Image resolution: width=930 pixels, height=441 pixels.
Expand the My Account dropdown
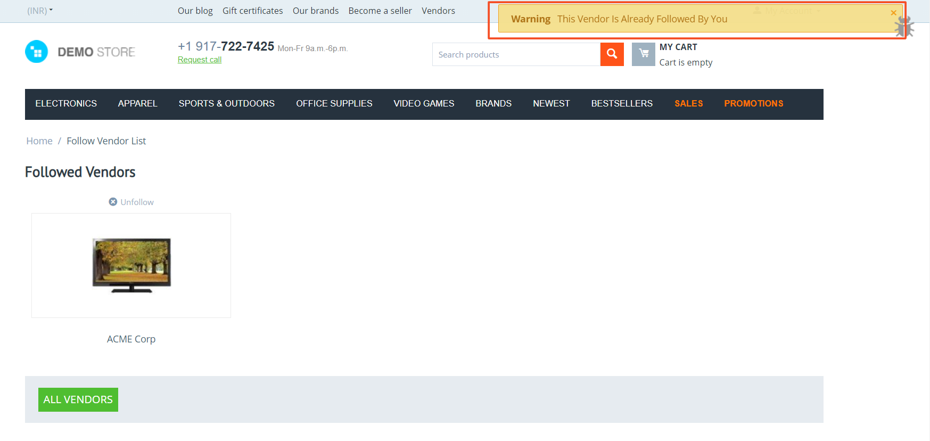coord(787,11)
